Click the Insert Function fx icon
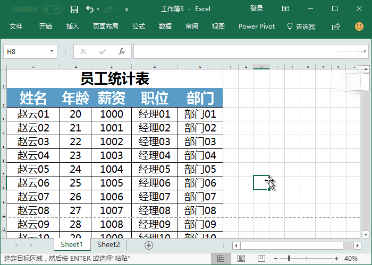 tap(122, 51)
